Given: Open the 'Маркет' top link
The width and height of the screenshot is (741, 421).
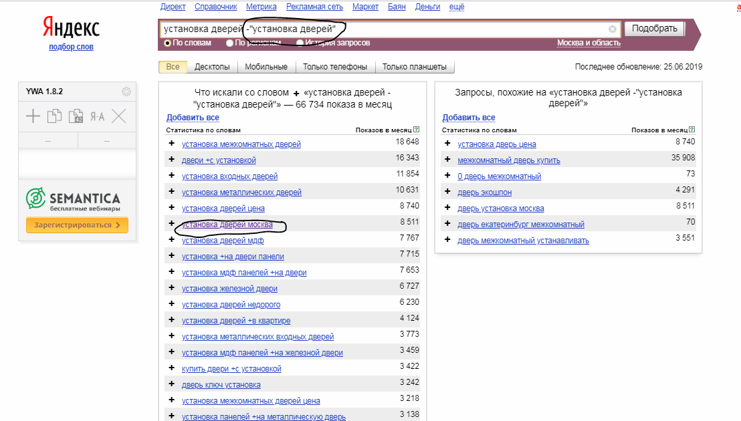Looking at the screenshot, I should coord(365,7).
